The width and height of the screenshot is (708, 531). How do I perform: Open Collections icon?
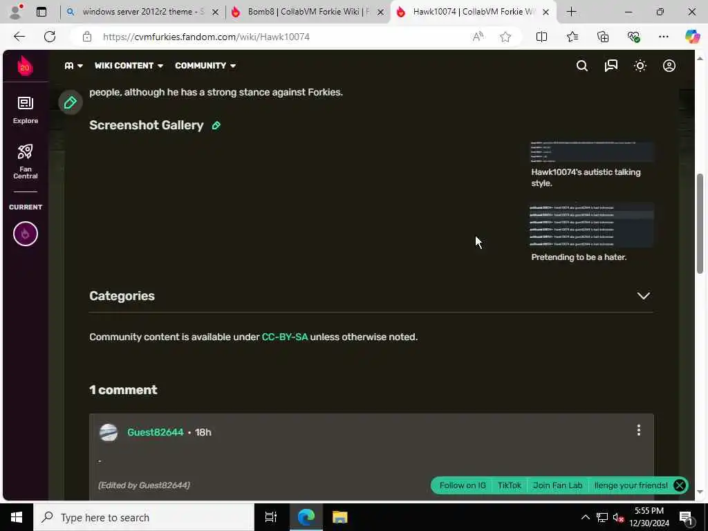click(x=603, y=37)
